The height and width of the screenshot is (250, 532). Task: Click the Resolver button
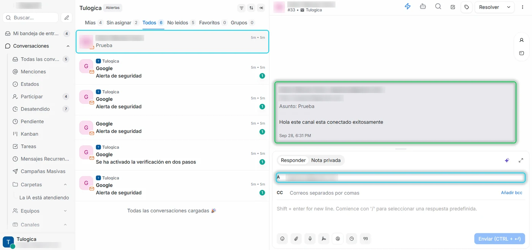click(489, 7)
